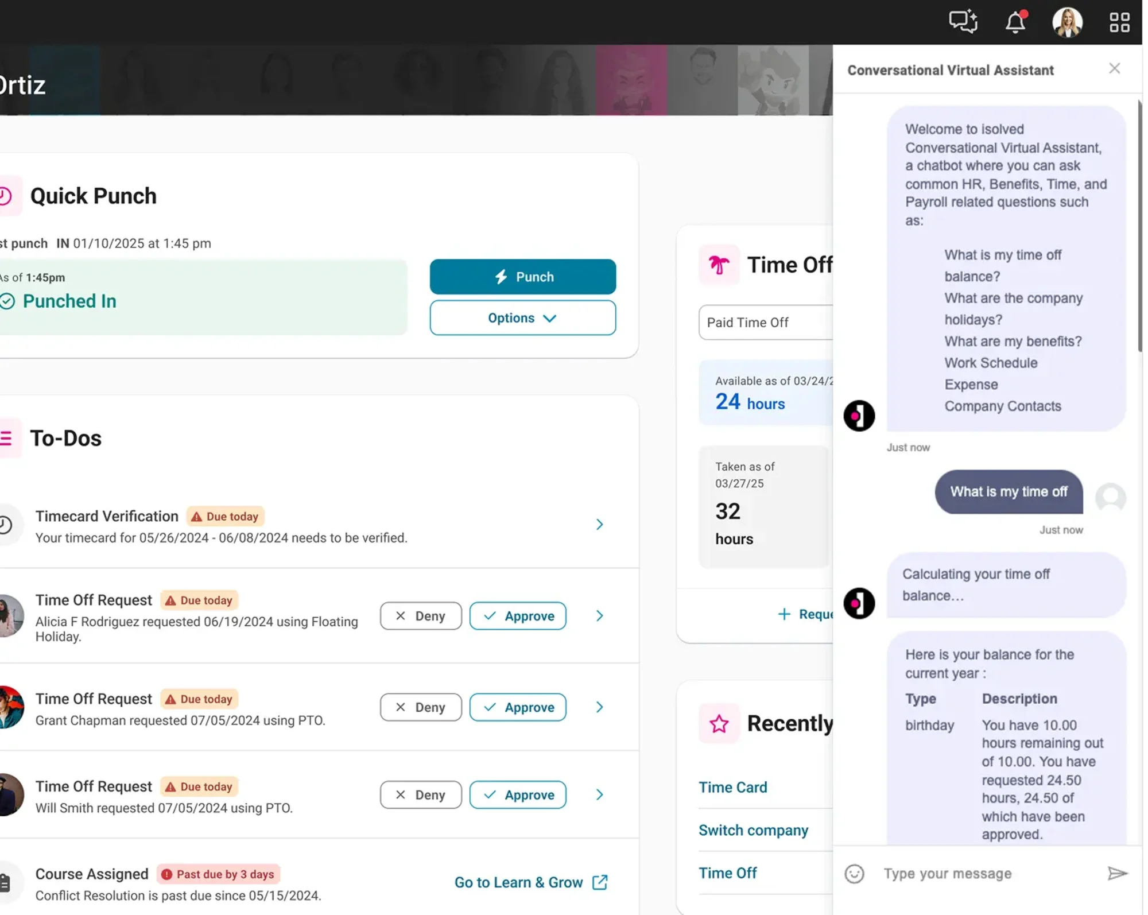Click the Course Assigned document icon
The image size is (1148, 915).
[6, 882]
